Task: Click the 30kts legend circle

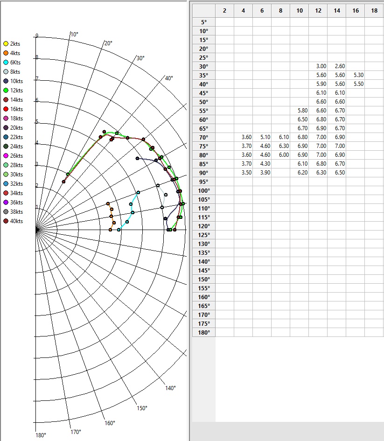Action: pyautogui.click(x=6, y=175)
